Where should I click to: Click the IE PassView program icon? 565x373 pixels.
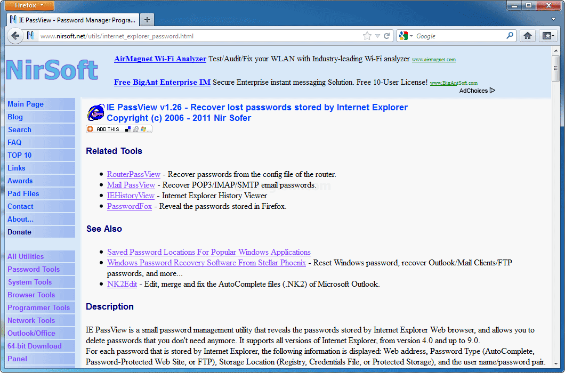[96, 112]
